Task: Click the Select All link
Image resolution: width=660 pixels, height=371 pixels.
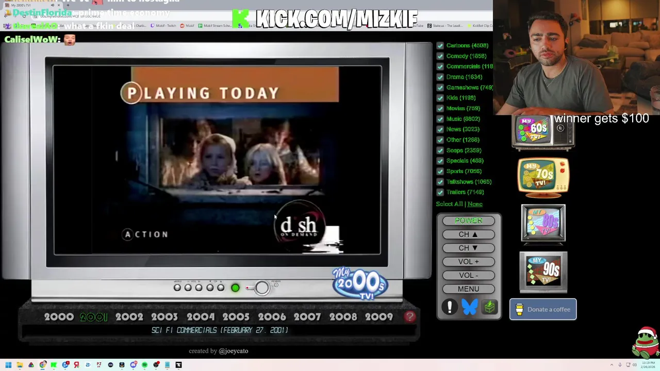Action: [449, 204]
